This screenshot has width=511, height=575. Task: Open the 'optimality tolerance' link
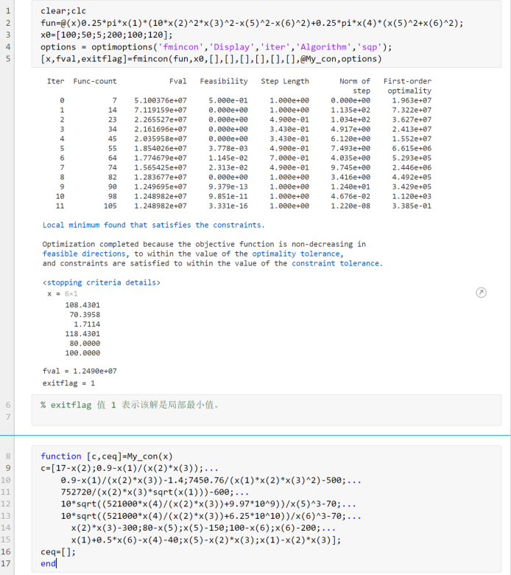click(x=296, y=254)
